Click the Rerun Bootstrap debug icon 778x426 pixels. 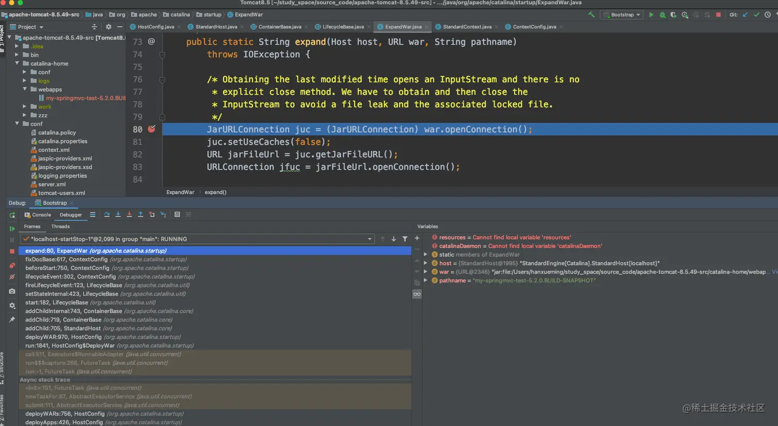[x=12, y=215]
